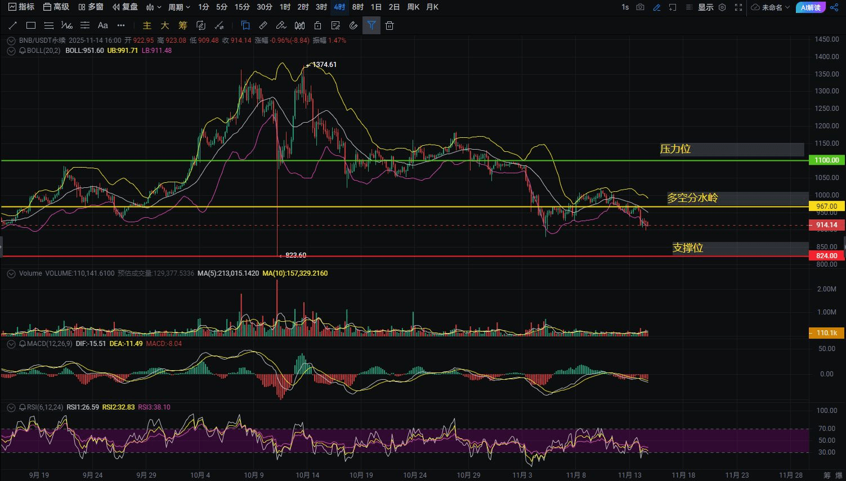Click the ruler measurement tool

[x=263, y=25]
